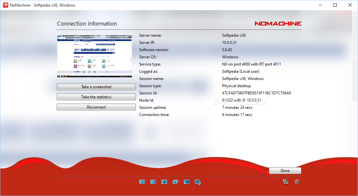Click the red power disconnect icon
The image size is (358, 196).
point(297,182)
